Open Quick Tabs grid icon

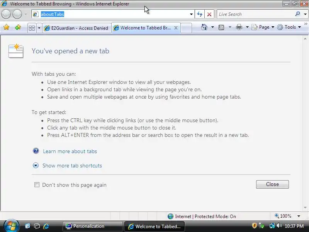coord(32,28)
